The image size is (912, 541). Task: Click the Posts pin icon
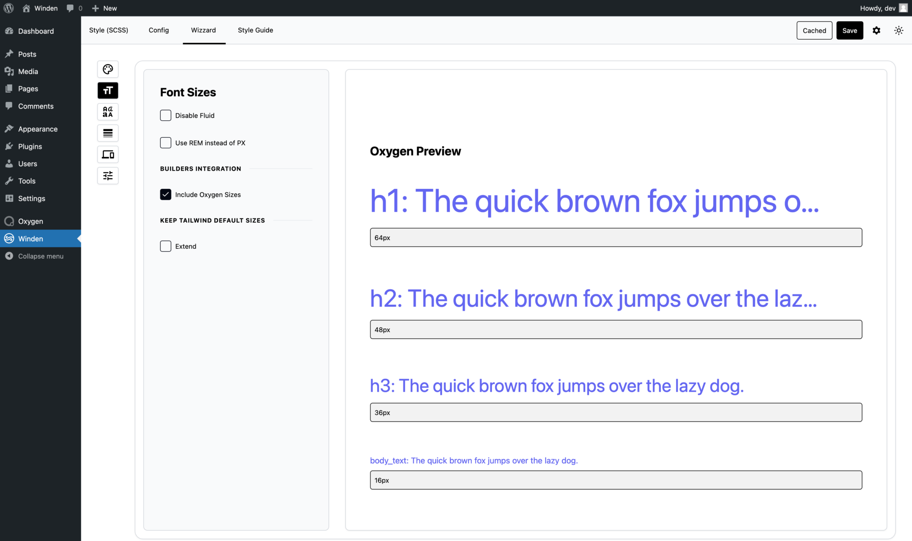pos(9,54)
